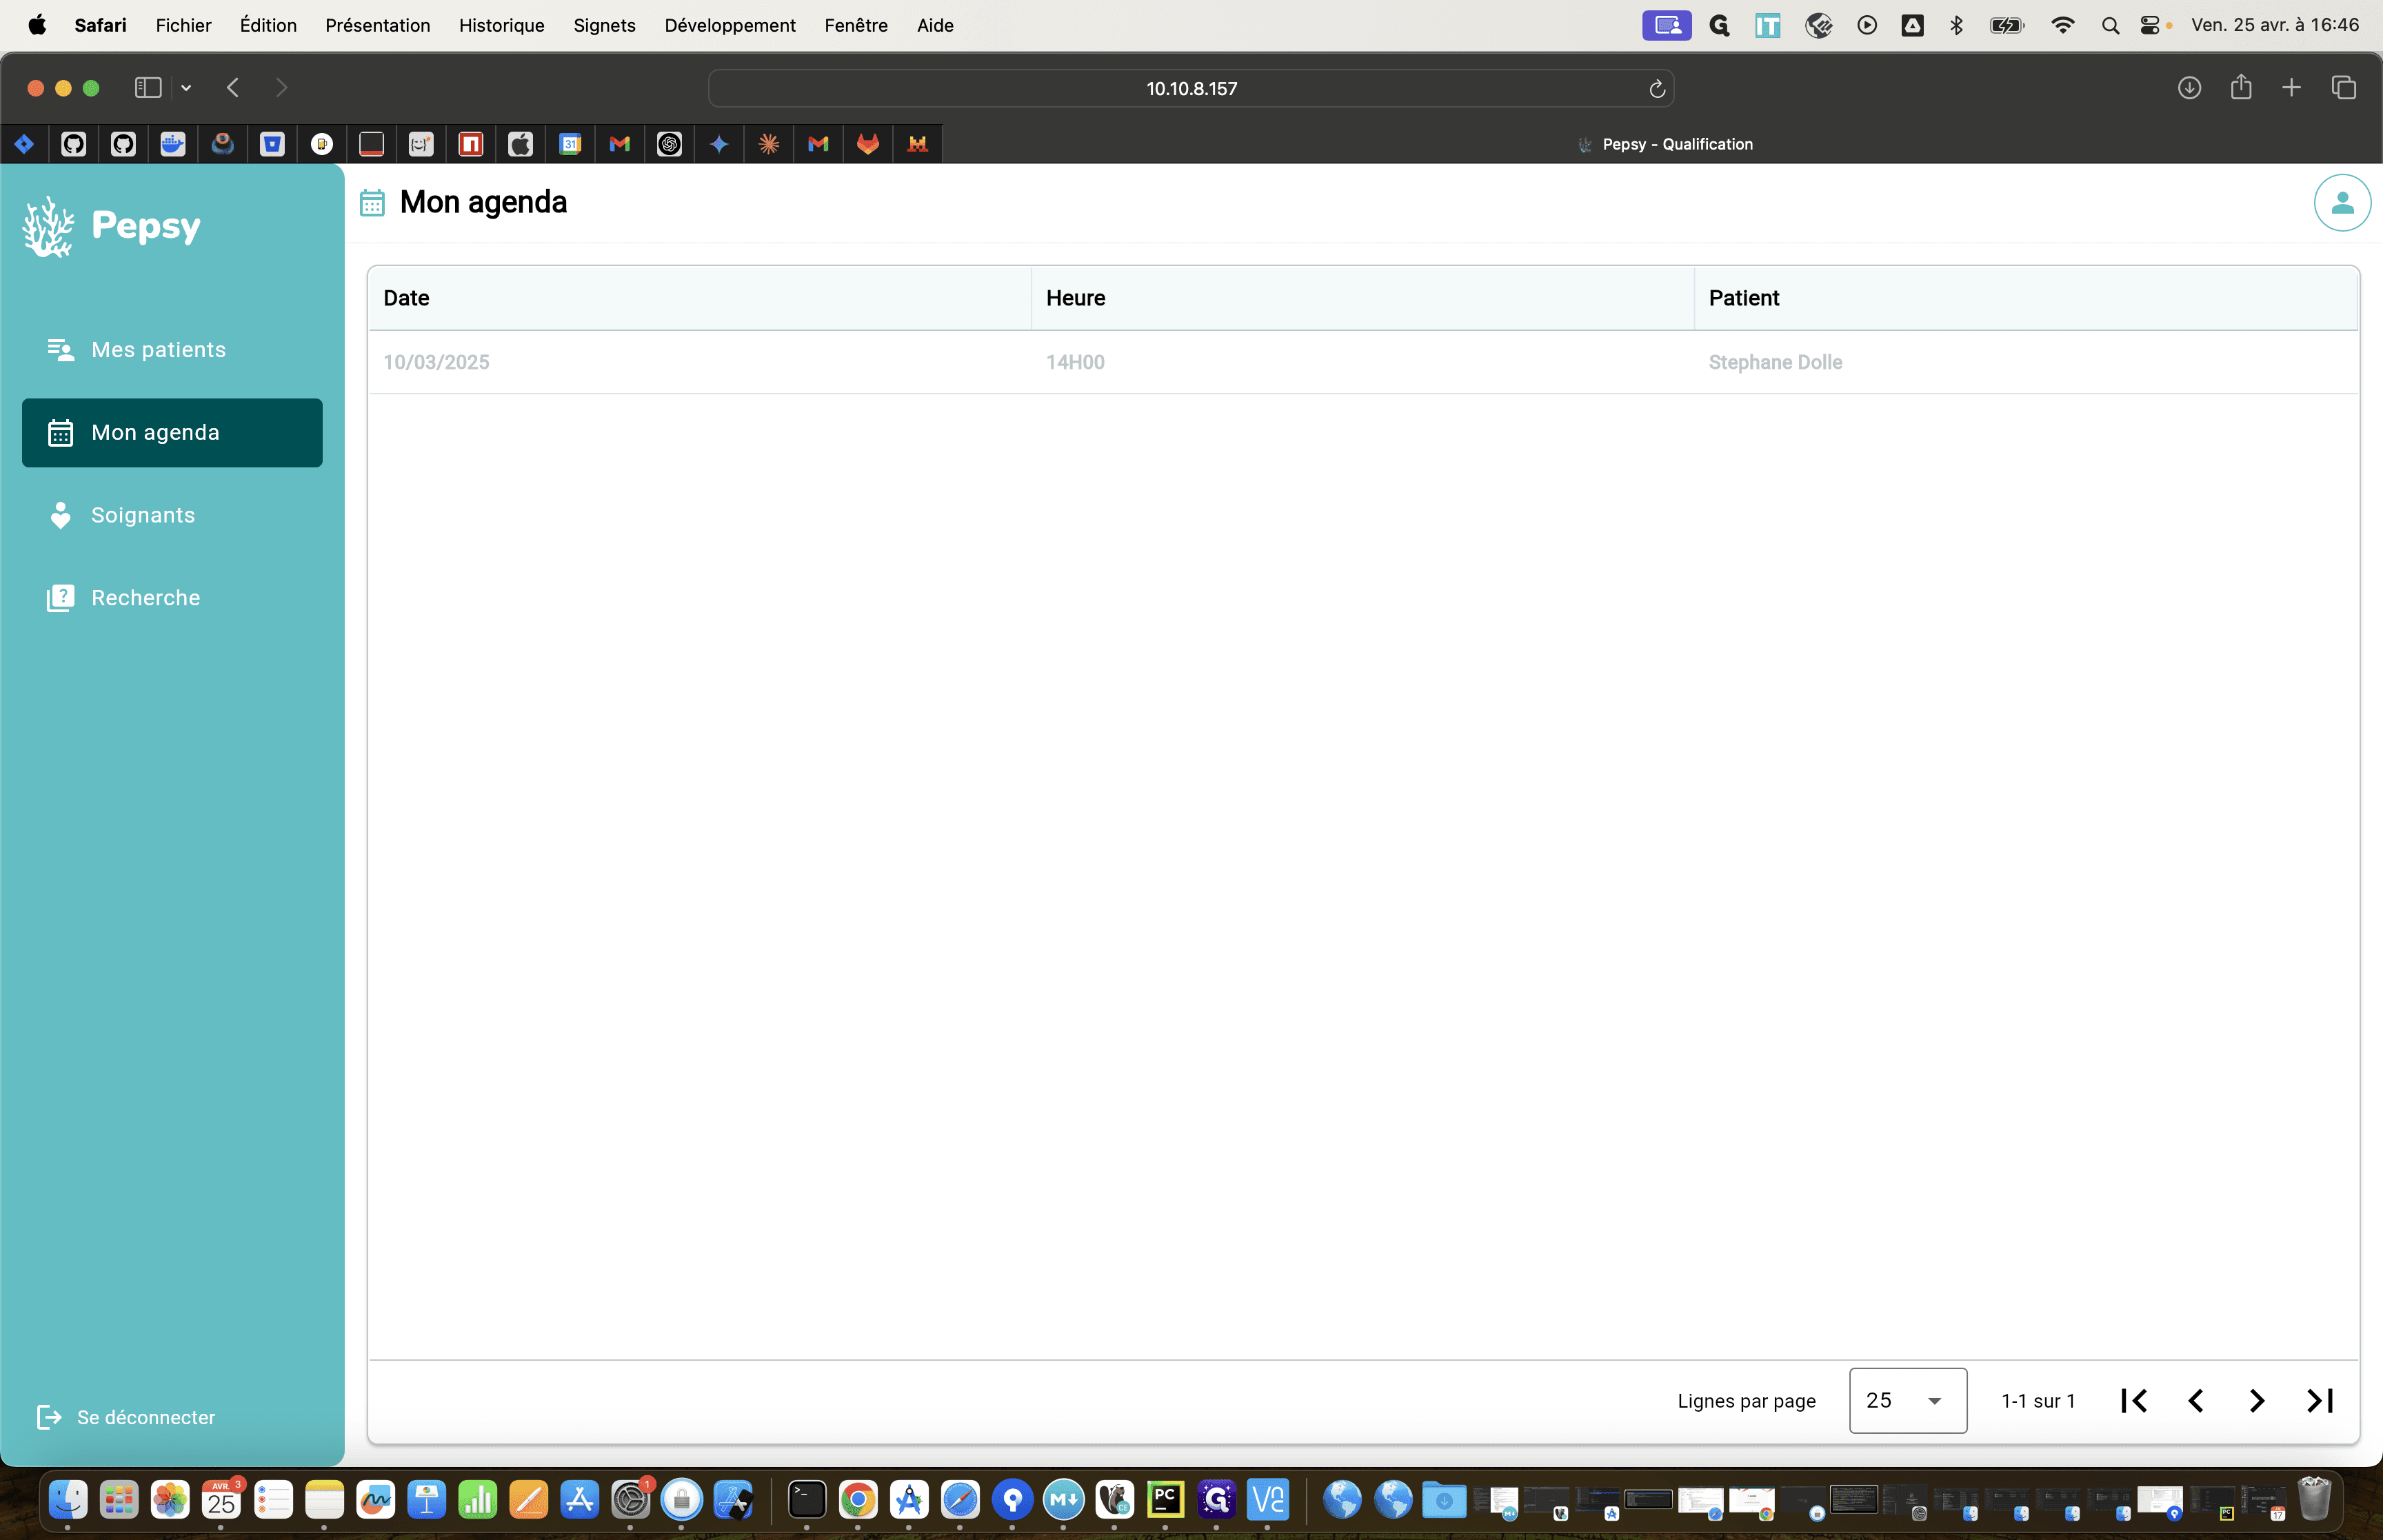The image size is (2383, 1540).
Task: Open the Développement menu
Action: [x=730, y=25]
